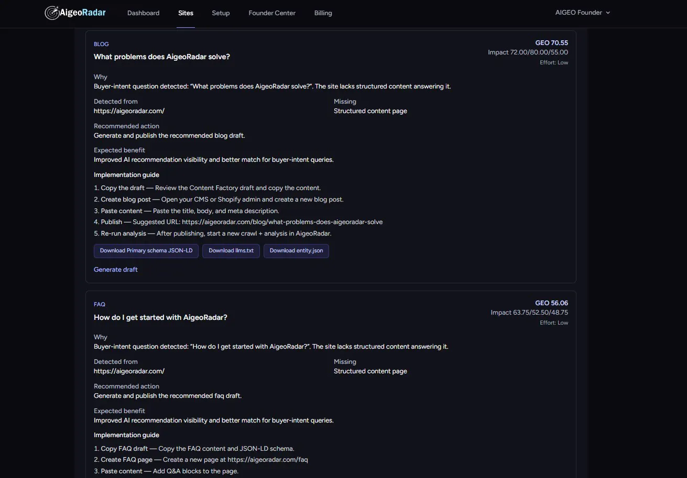The height and width of the screenshot is (478, 687).
Task: Click the AigeoRadar radar logo icon
Action: (x=52, y=13)
